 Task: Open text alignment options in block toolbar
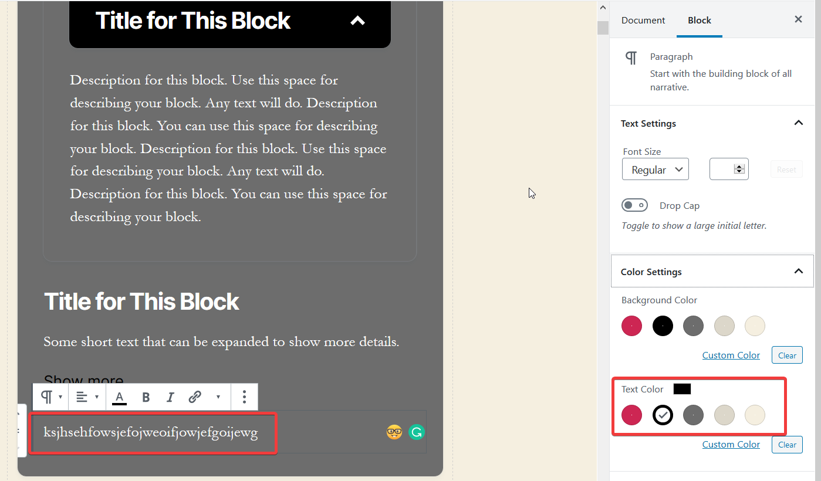(x=87, y=397)
